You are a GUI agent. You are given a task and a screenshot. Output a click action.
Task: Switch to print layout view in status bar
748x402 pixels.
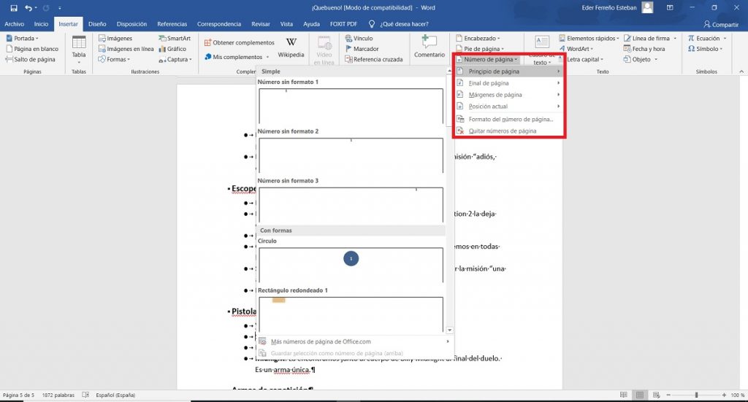640,395
